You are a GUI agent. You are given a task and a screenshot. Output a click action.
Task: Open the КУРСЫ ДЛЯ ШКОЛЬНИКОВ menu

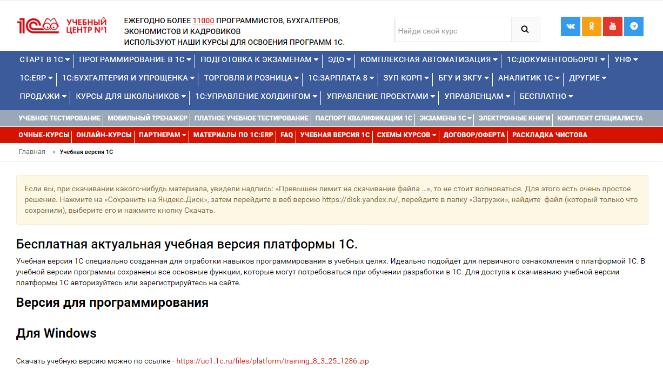pos(131,96)
